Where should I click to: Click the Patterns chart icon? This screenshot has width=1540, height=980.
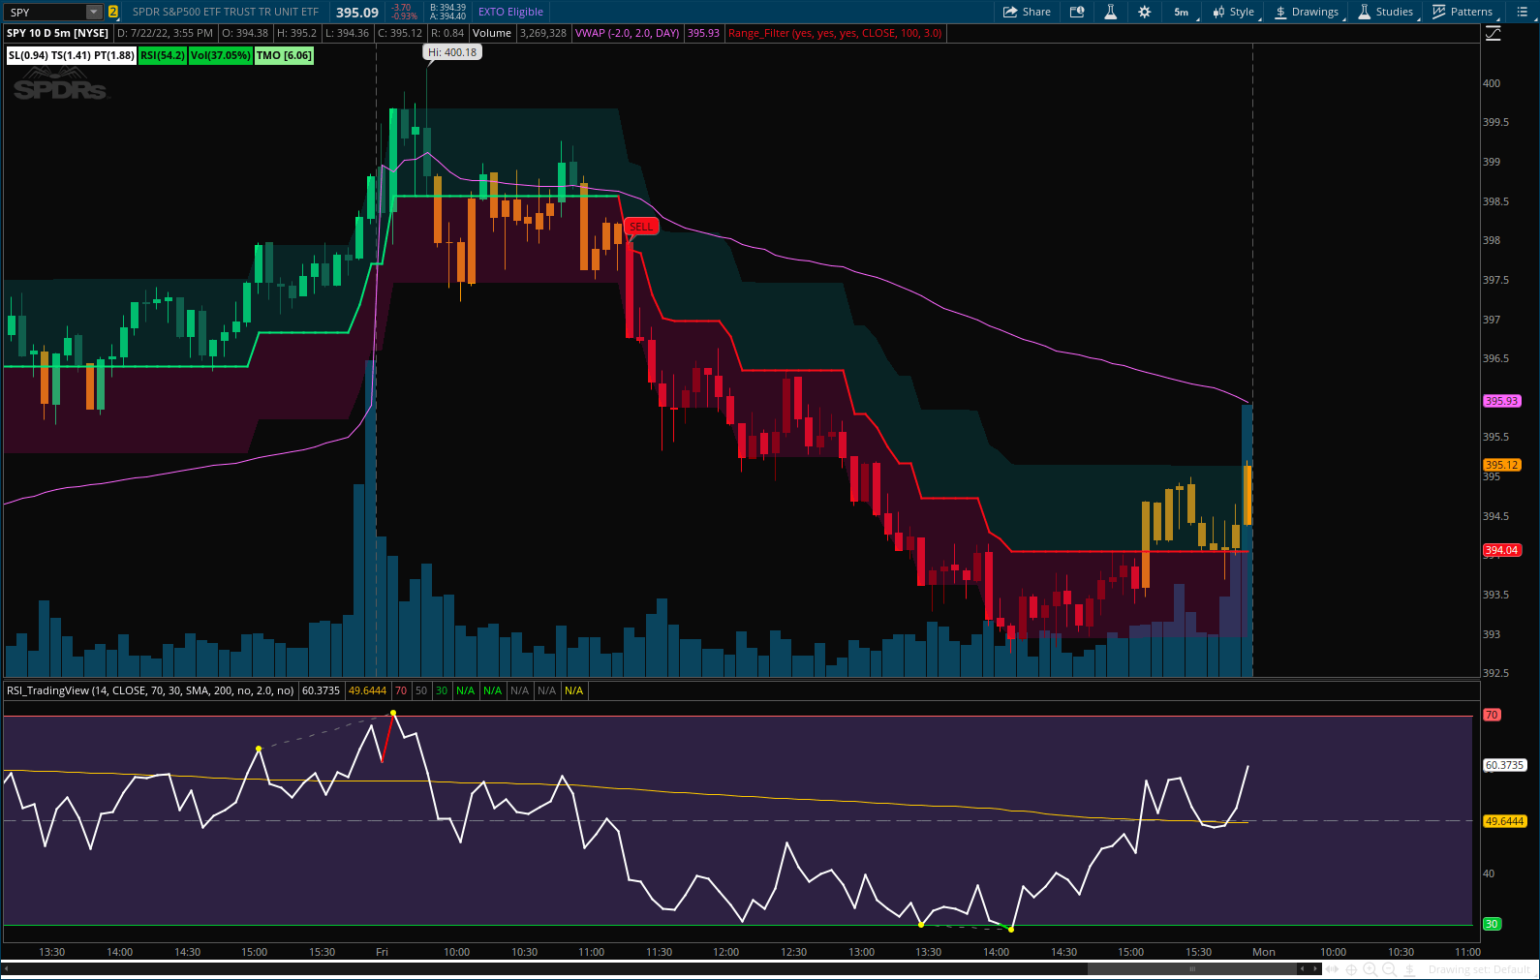click(x=1439, y=12)
